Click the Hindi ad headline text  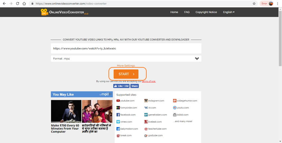pyautogui.click(x=97, y=128)
